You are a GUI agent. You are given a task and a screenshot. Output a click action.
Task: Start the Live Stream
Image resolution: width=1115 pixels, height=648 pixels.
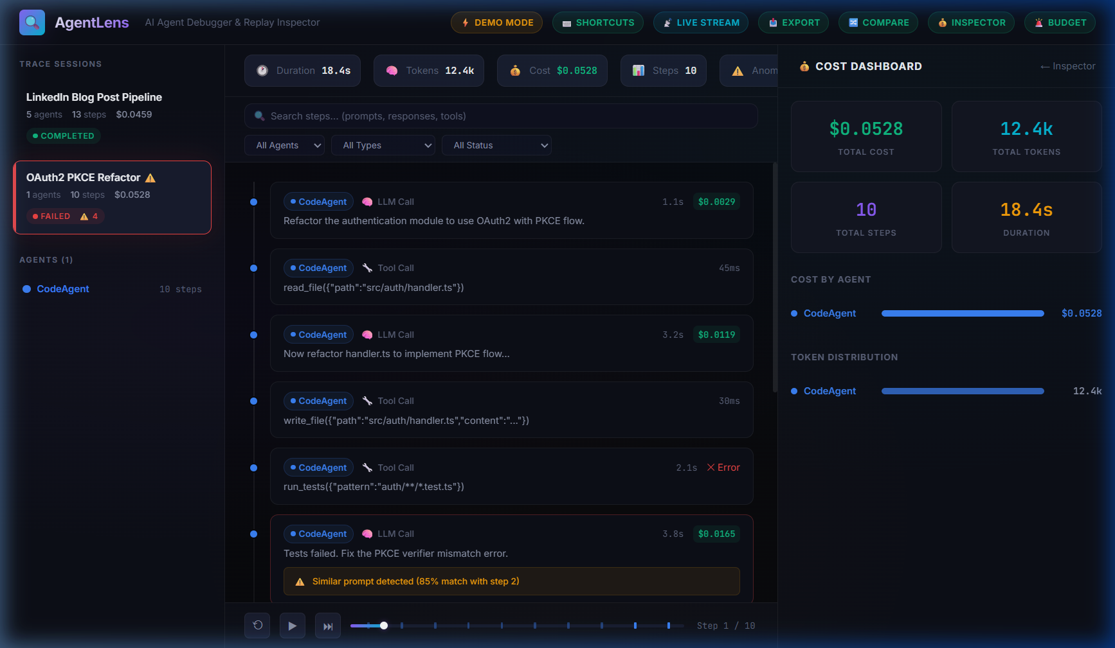[701, 22]
